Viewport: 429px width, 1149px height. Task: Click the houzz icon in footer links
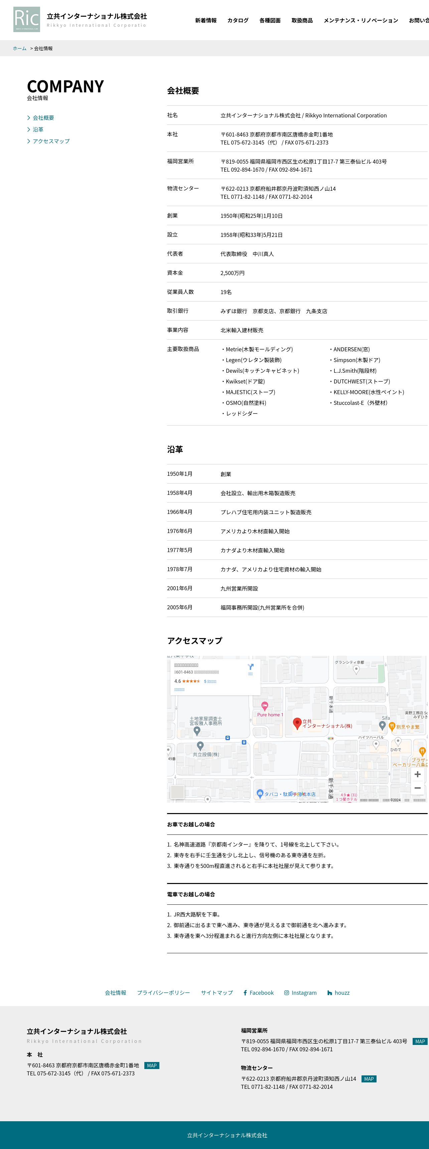[330, 992]
